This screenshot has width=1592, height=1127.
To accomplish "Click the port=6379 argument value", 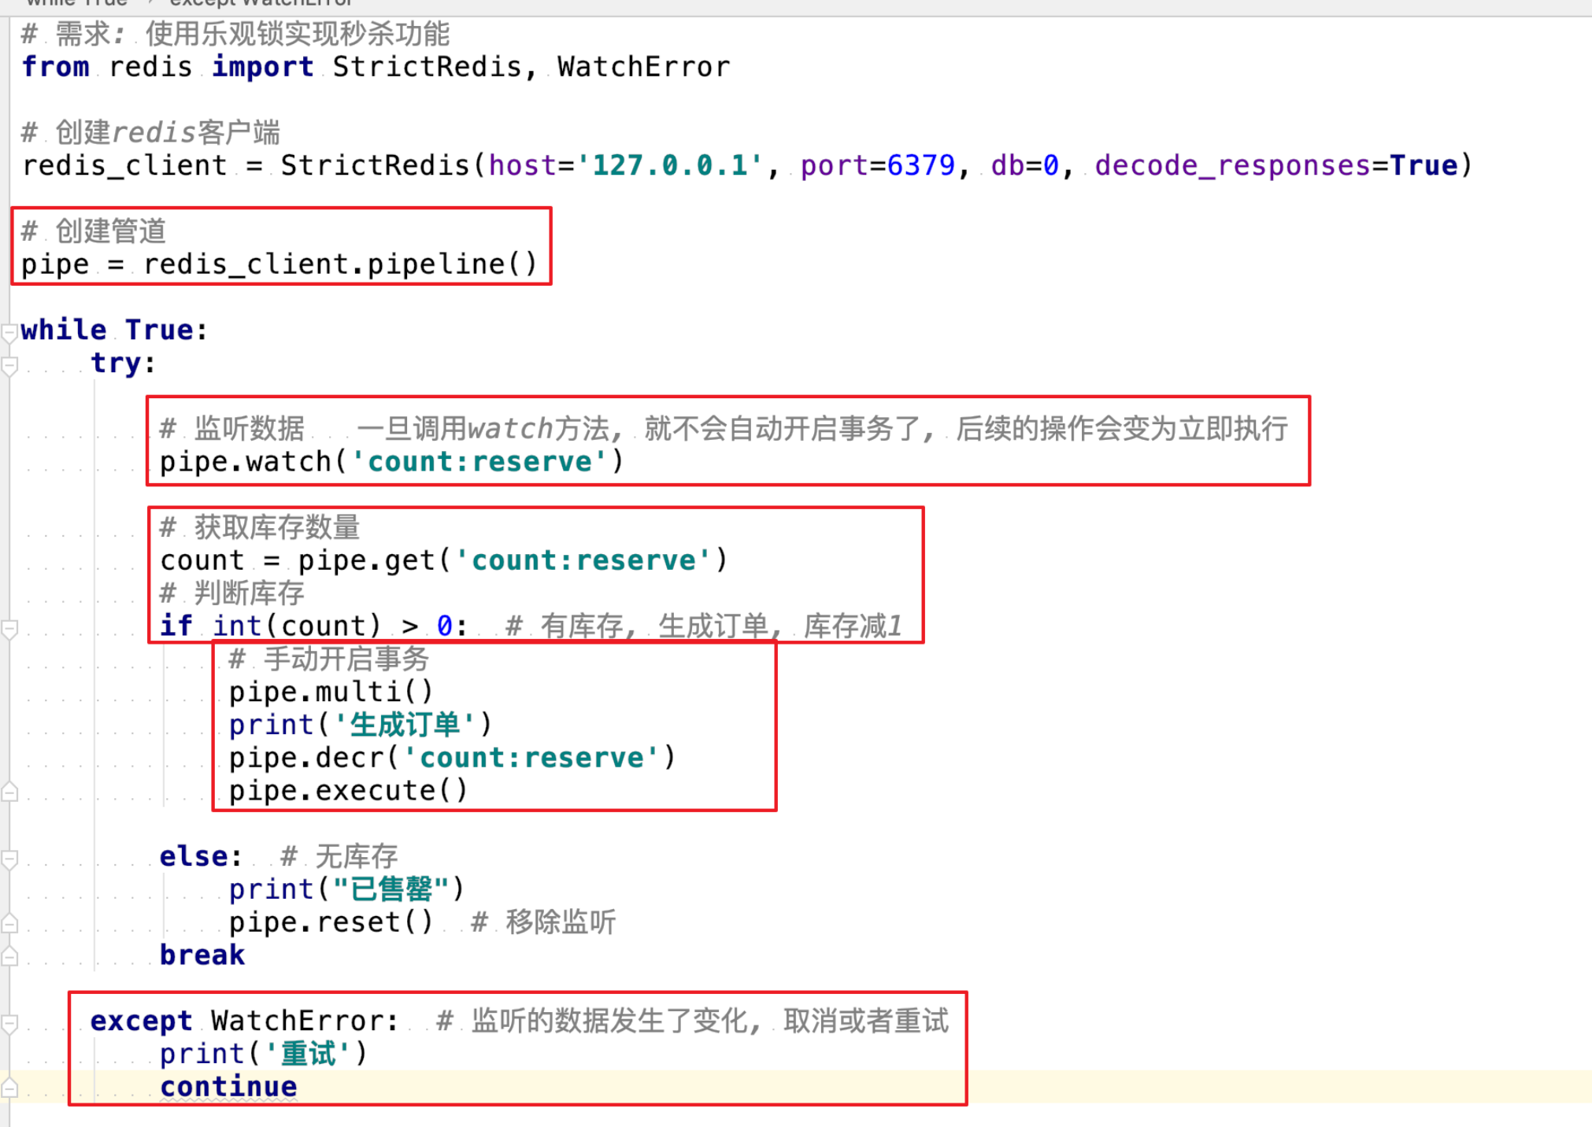I will [x=920, y=166].
